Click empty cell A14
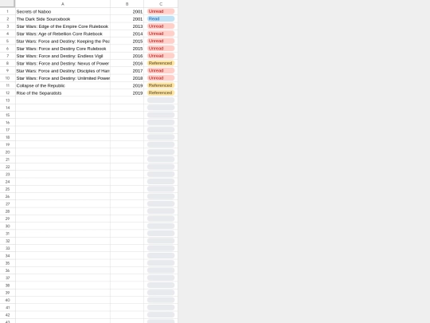430x323 pixels. [x=63, y=108]
